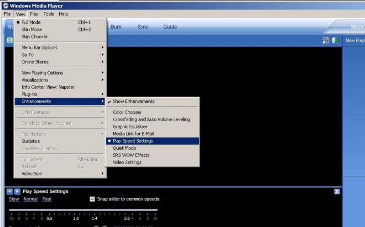Click the play speed slider track
The height and width of the screenshot is (227, 365).
coord(83,210)
